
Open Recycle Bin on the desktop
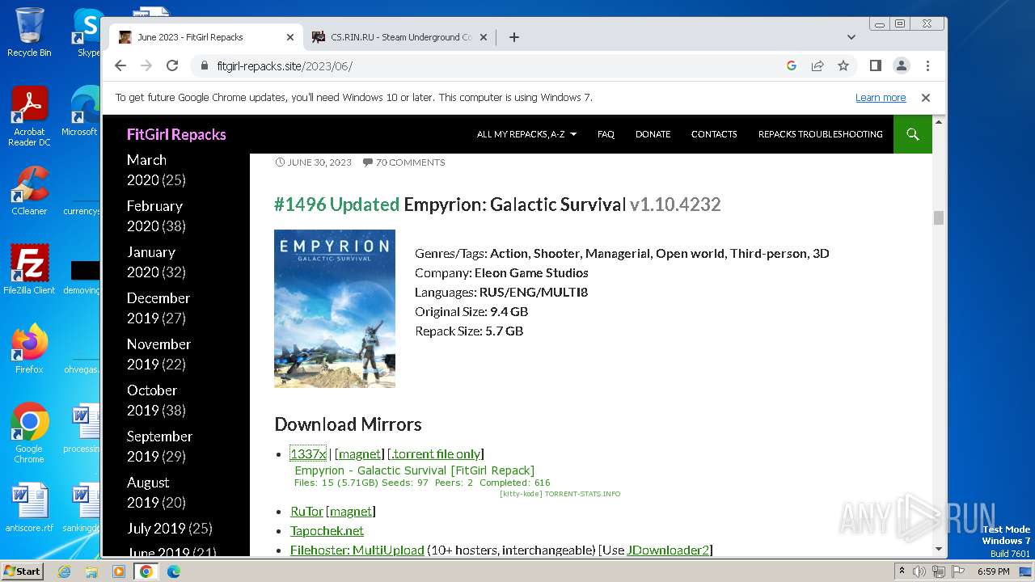[x=29, y=32]
